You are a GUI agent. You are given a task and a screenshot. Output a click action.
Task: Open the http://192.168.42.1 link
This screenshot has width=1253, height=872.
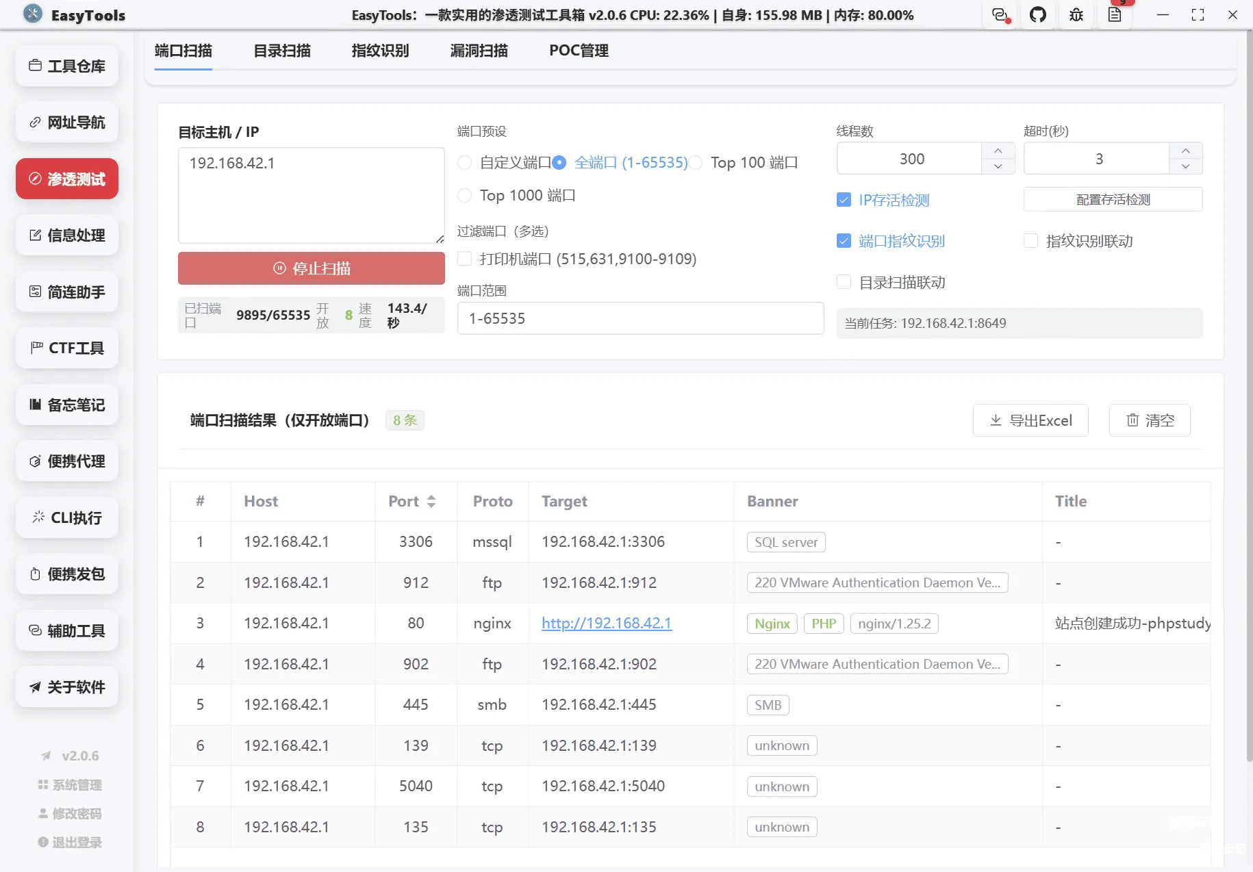pyautogui.click(x=606, y=623)
